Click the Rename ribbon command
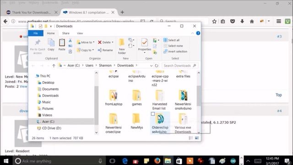 coord(105,50)
